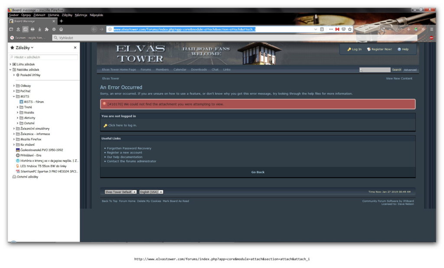The height and width of the screenshot is (268, 444).
Task: Open the Firefox hamburger menu
Action: click(431, 29)
